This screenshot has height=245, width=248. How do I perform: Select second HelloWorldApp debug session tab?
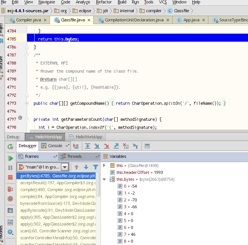85,137
